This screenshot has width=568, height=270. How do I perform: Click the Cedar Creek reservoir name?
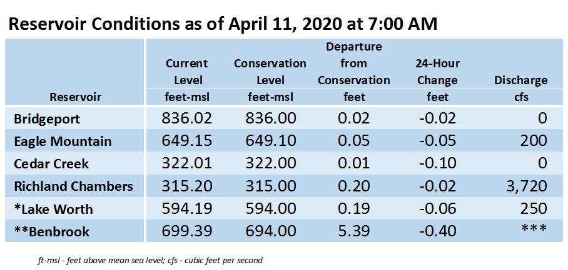tap(51, 164)
